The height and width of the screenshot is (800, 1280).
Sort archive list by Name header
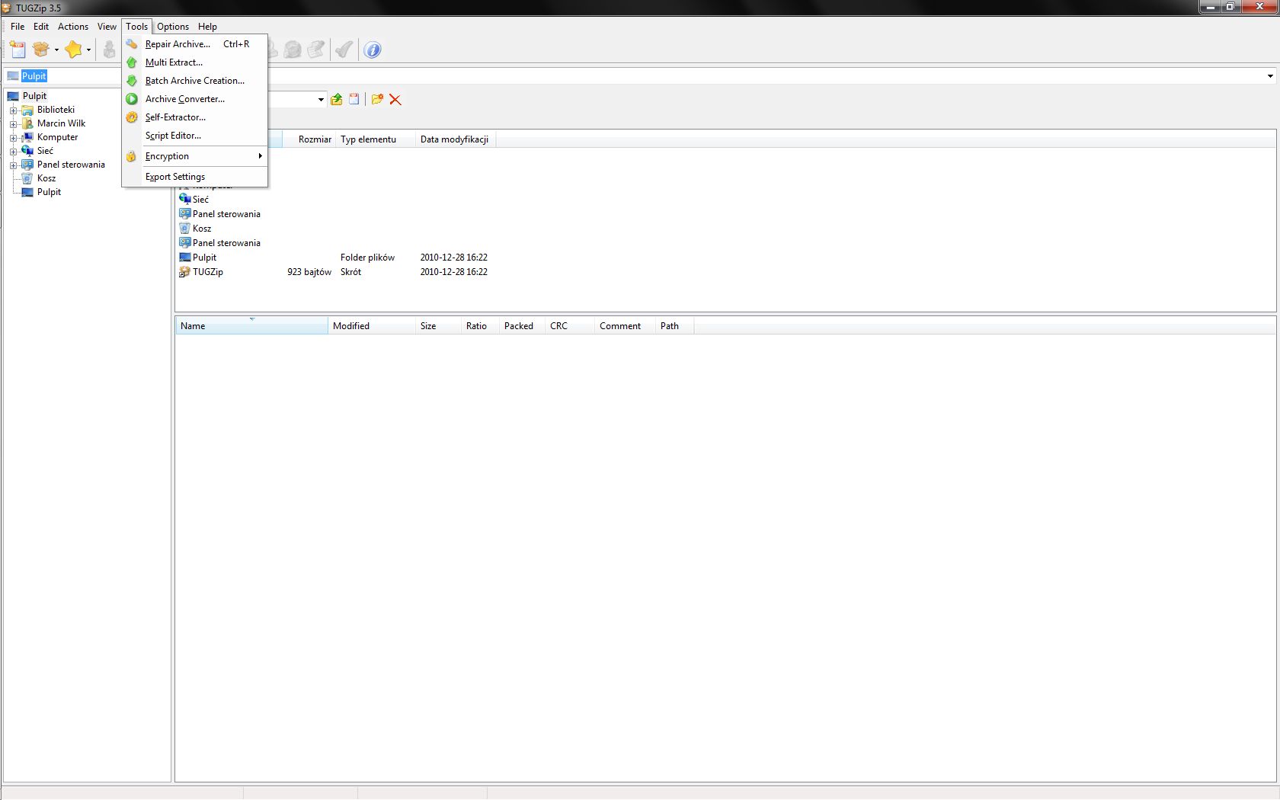coord(251,325)
